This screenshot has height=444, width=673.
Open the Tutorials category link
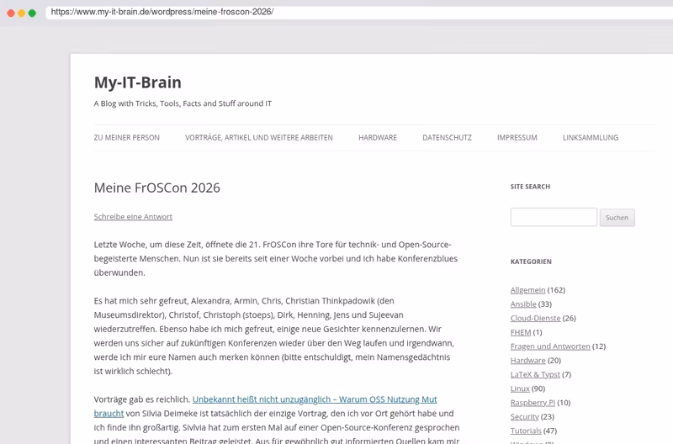[x=526, y=431]
